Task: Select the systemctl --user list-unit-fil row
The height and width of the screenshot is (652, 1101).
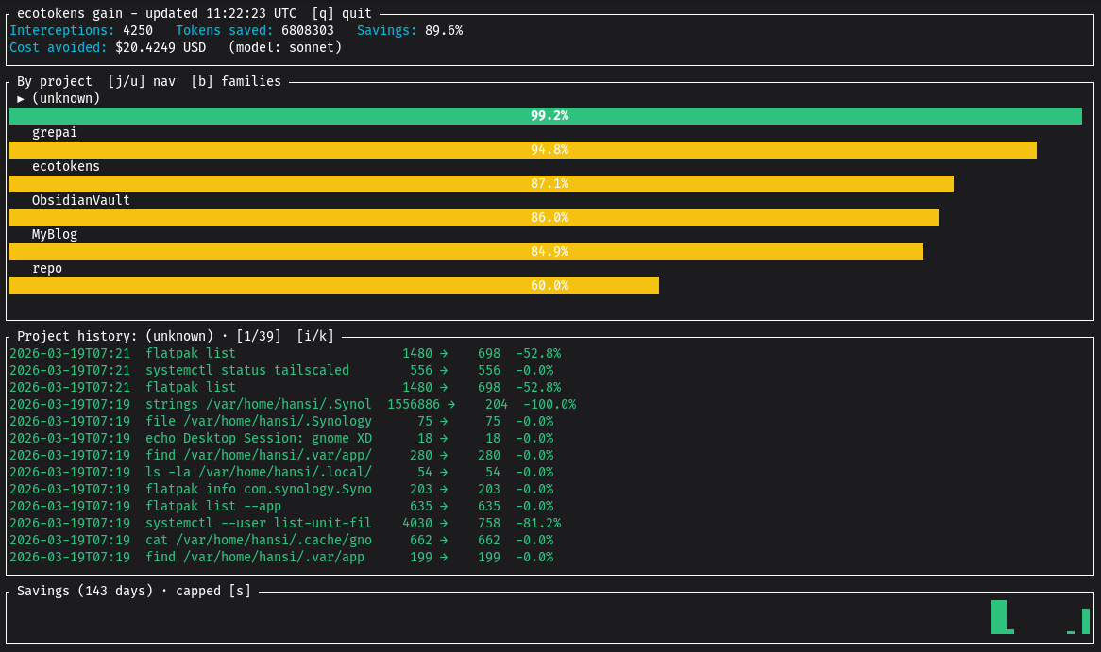Action: [x=285, y=523]
